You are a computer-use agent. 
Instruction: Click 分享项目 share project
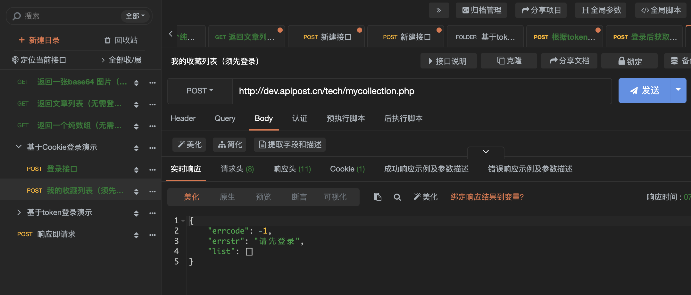pos(541,10)
